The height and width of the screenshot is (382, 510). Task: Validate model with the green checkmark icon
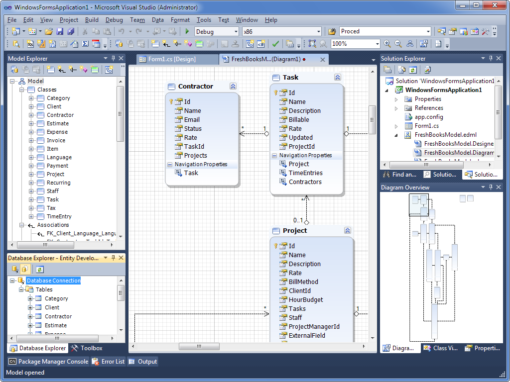275,44
